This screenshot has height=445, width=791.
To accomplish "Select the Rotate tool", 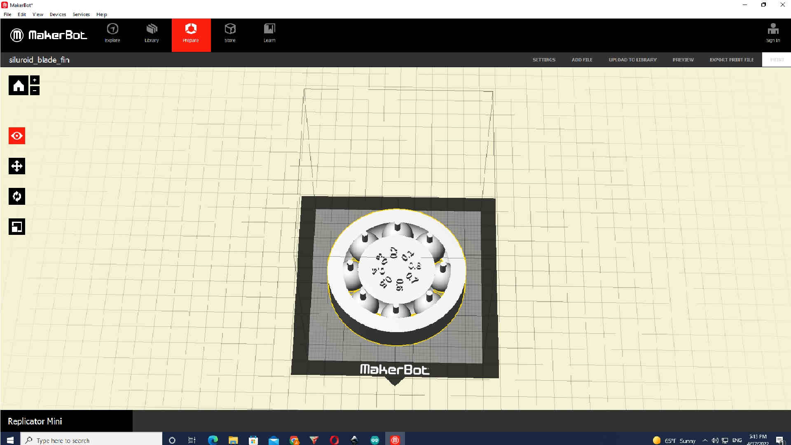I will 17,197.
